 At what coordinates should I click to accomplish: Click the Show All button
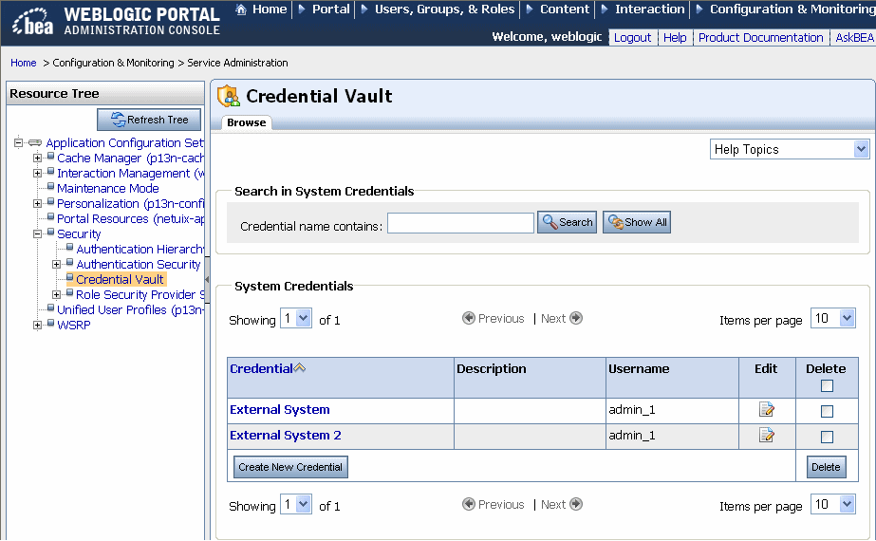637,222
